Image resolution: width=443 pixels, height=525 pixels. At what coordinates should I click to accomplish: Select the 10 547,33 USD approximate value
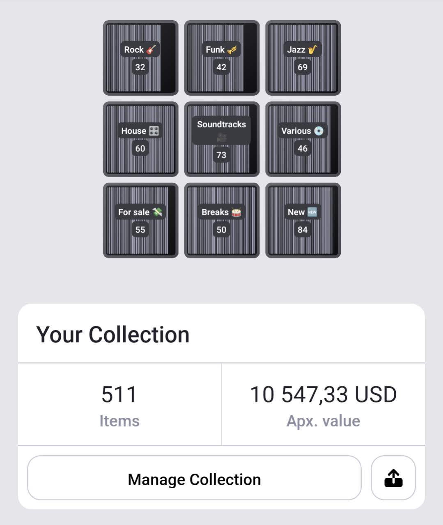pos(323,395)
